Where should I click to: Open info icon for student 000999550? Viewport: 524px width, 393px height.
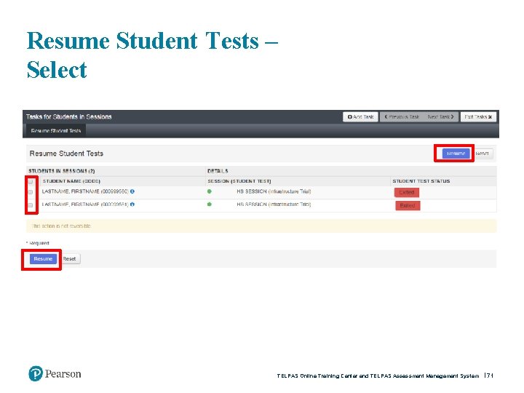pos(132,191)
